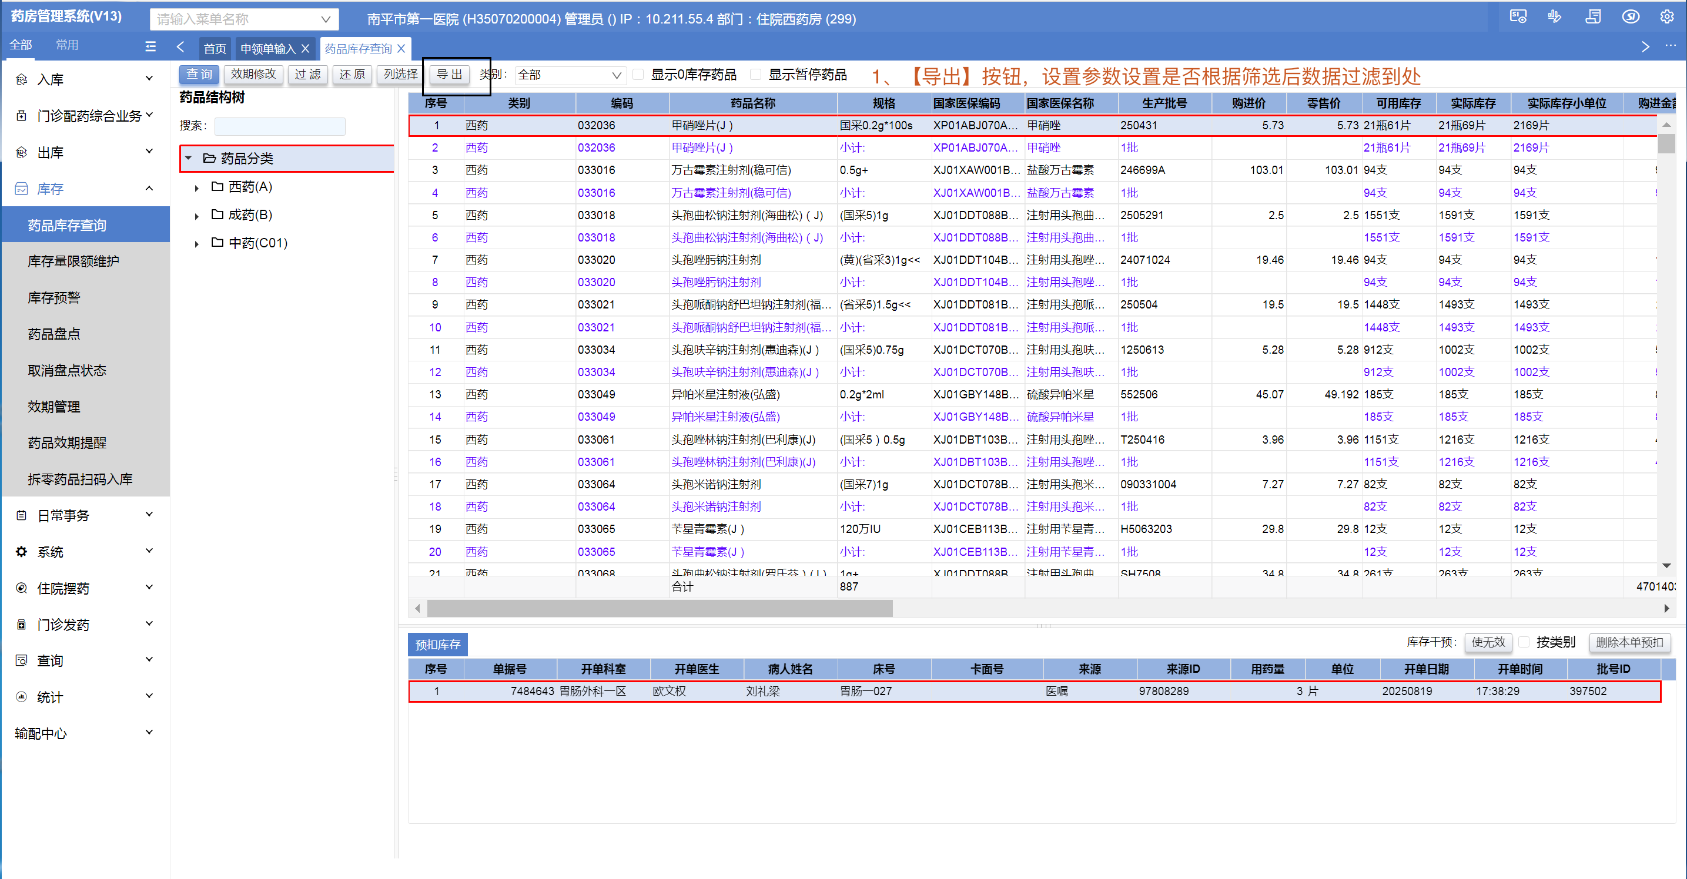Close the 申领单输入 tab
1687x879 pixels.
click(x=305, y=48)
